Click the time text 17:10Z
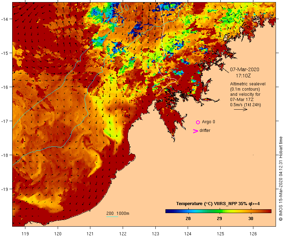This screenshot has width=285, height=236. tap(243, 76)
